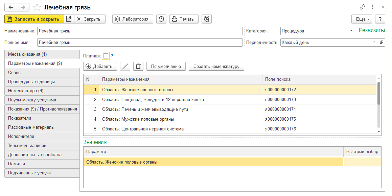The height and width of the screenshot is (196, 392).
Task: Click the parameters table vertical scrollbar
Action: [379, 93]
